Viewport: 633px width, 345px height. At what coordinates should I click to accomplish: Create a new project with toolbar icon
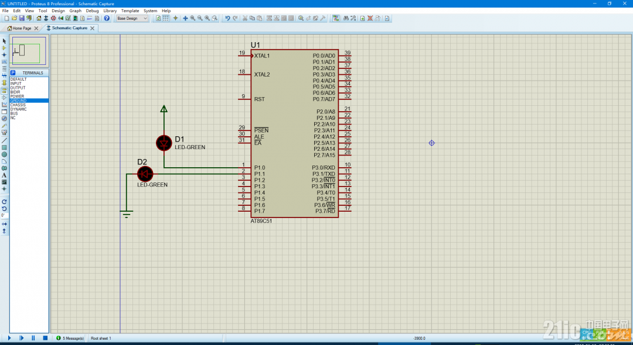pyautogui.click(x=7, y=18)
